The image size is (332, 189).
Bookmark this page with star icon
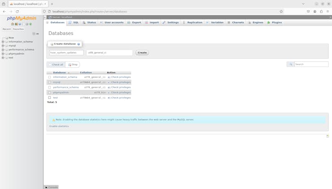281,11
